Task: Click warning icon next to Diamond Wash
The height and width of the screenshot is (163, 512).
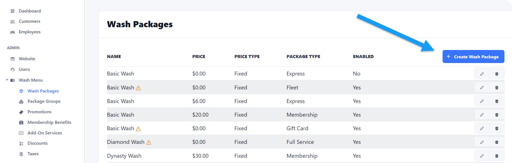Action: pyautogui.click(x=149, y=142)
